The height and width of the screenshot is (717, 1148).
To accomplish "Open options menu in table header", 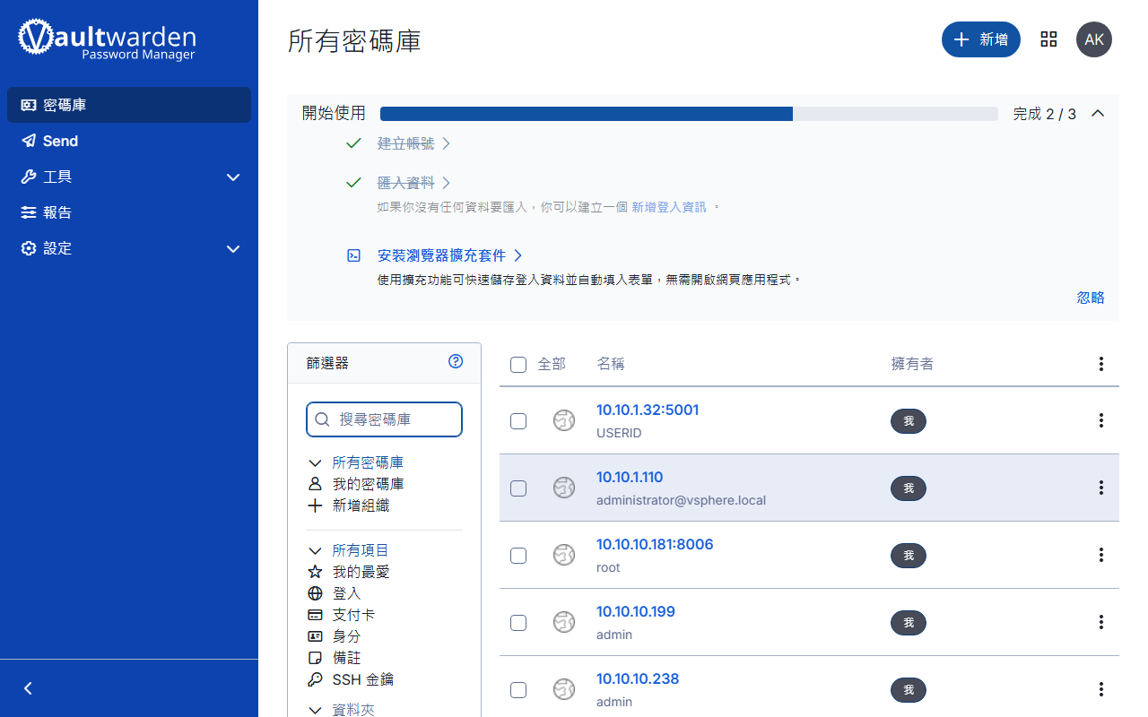I will click(1101, 364).
